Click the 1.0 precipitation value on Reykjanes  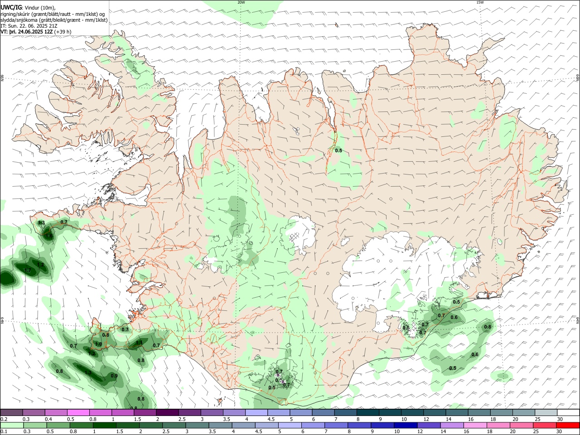[98, 344]
